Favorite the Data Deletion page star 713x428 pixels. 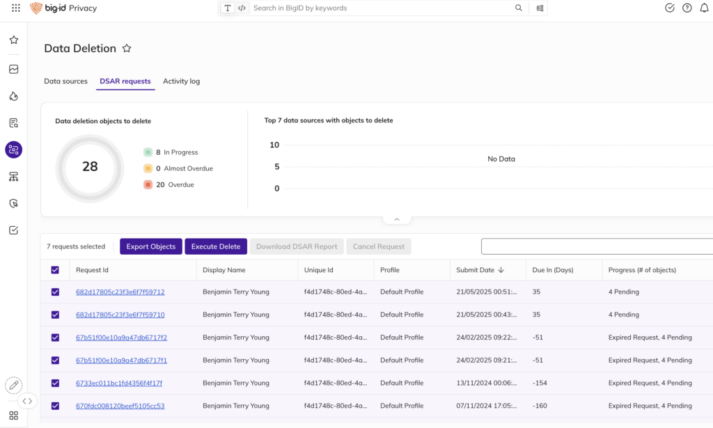click(127, 49)
